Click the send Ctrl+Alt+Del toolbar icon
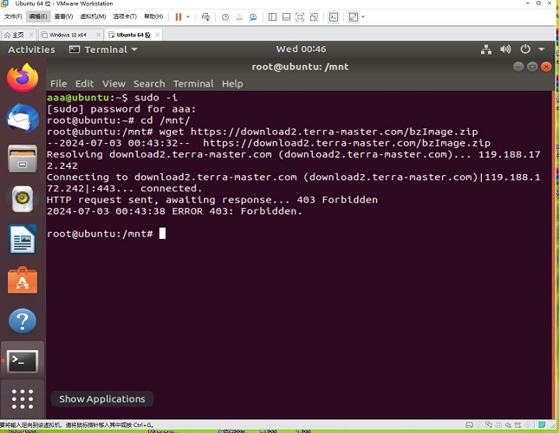This screenshot has height=433, width=559. tap(205, 16)
